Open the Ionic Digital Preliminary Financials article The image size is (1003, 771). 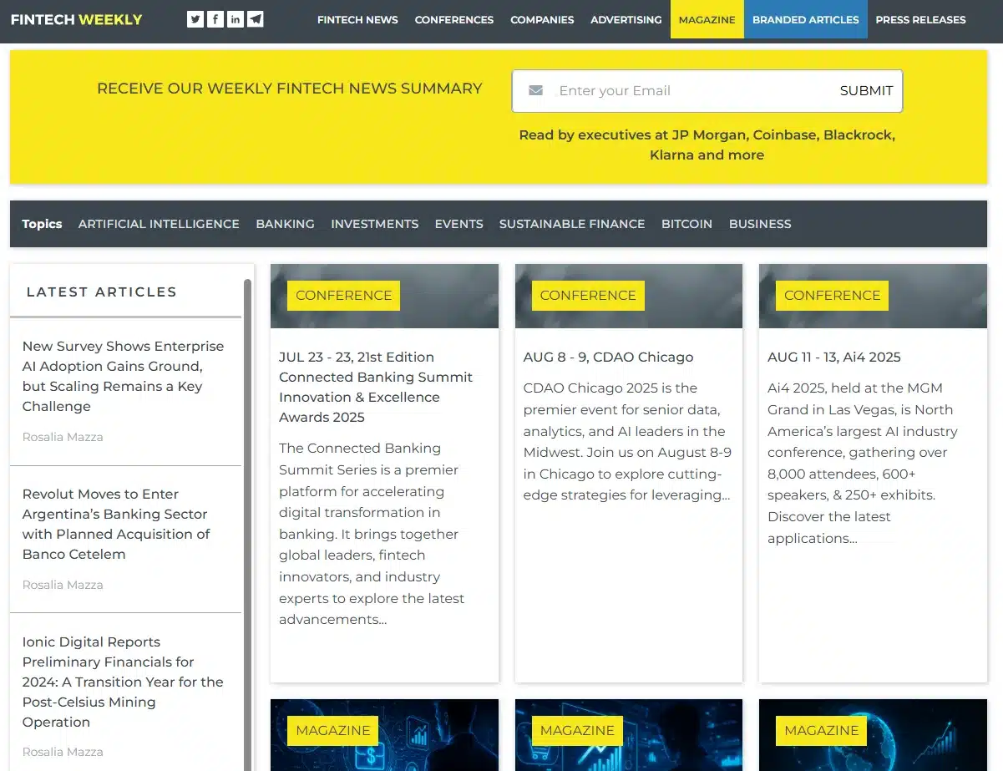(123, 682)
